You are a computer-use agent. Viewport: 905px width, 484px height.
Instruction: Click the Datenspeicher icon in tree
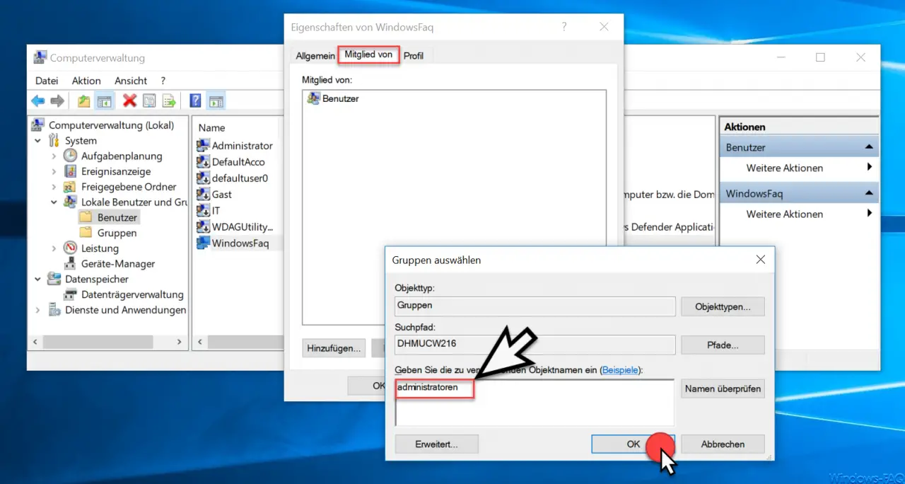pyautogui.click(x=54, y=279)
